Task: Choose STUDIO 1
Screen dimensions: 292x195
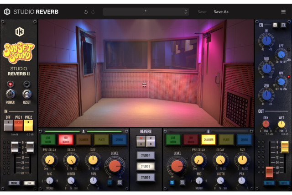Action: click(146, 155)
